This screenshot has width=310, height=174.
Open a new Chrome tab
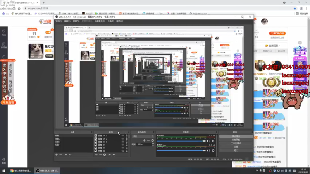(43, 3)
